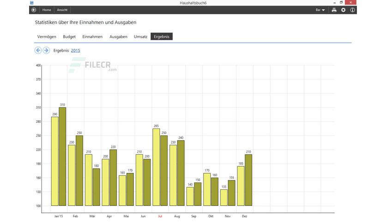Image resolution: width=386 pixels, height=223 pixels.
Task: Click the Nov dark olive bar labeled 155
Action: pyautogui.click(x=231, y=193)
